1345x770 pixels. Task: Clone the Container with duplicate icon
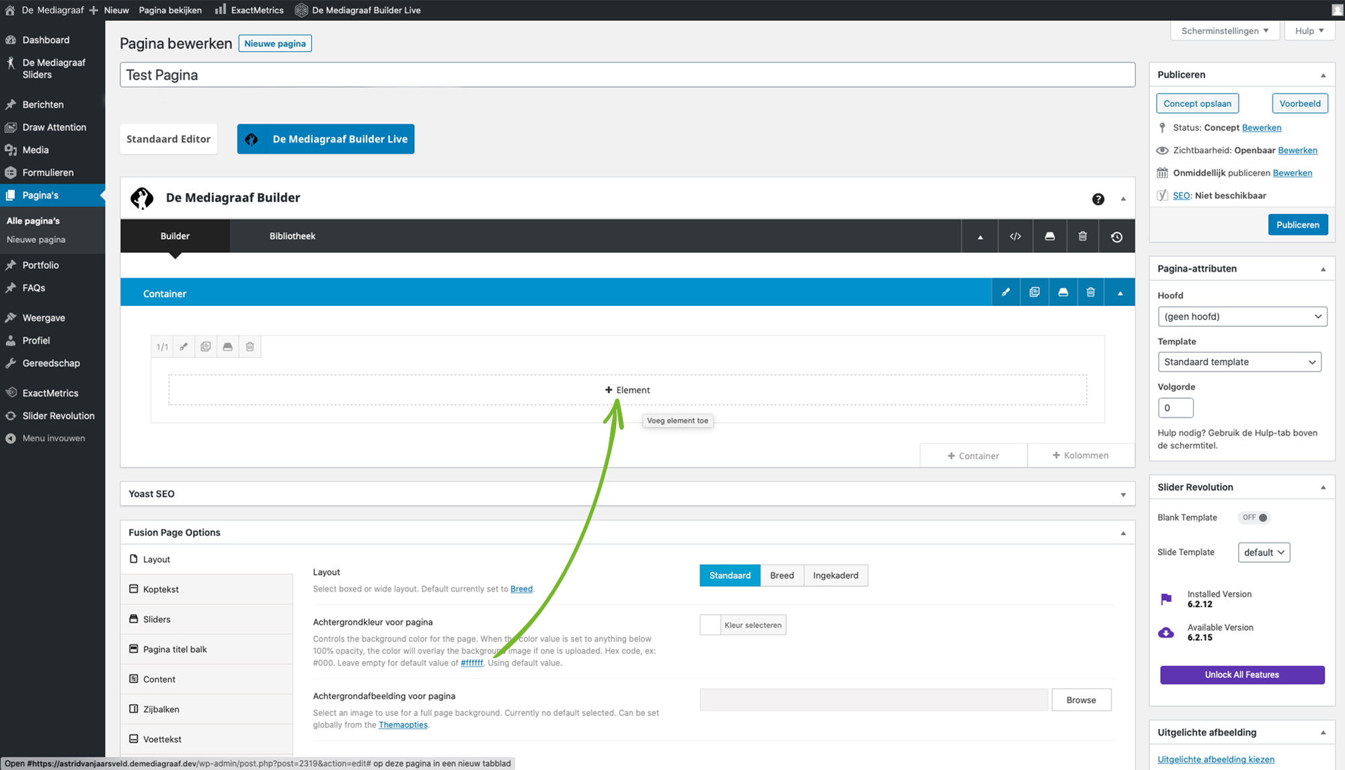tap(1034, 293)
